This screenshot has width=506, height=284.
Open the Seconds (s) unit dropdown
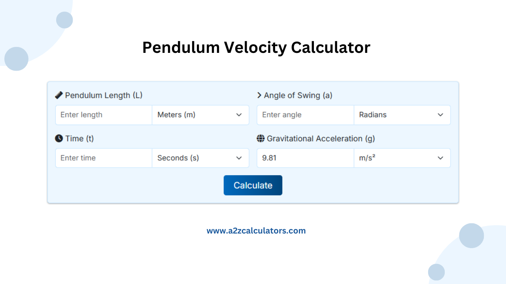tap(200, 158)
